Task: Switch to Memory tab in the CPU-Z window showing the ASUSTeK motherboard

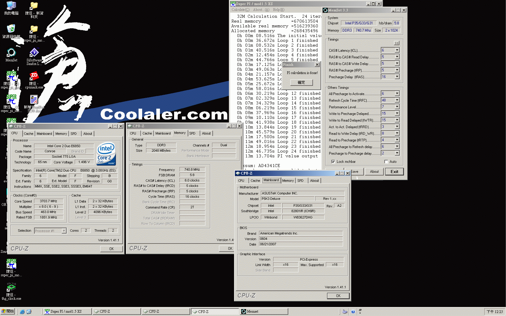Action: pos(288,181)
